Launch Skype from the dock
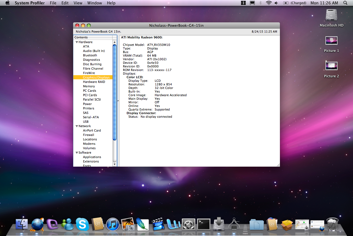353x236 pixels. (x=82, y=224)
